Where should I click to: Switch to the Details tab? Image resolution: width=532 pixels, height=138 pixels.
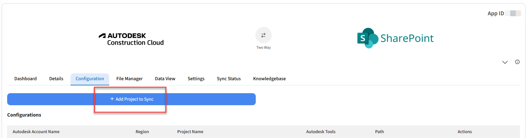pyautogui.click(x=56, y=79)
